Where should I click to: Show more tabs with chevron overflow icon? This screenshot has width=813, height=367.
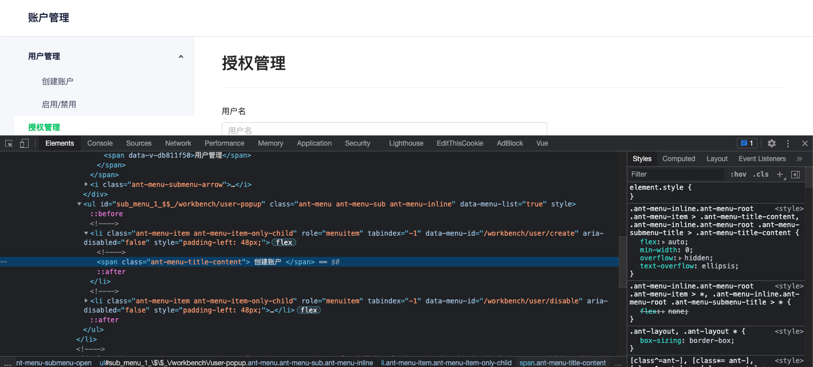pyautogui.click(x=798, y=159)
